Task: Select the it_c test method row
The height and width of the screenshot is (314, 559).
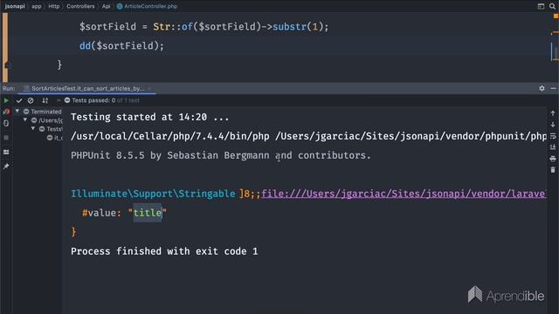Action: (x=38, y=138)
